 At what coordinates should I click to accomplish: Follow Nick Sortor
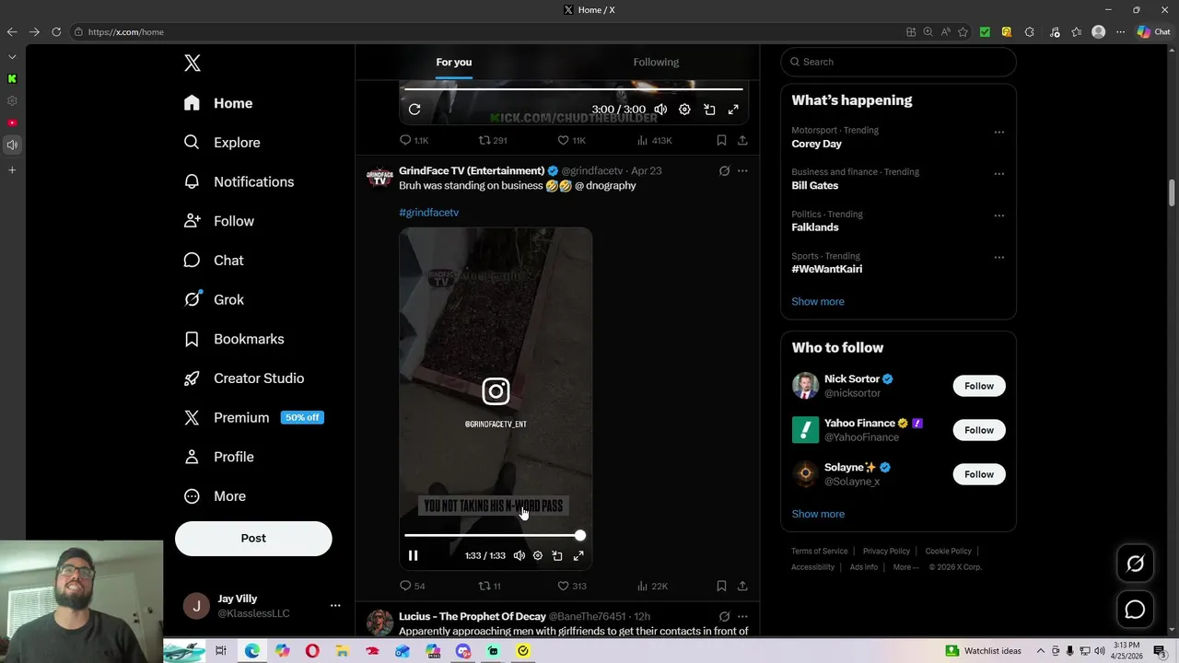(979, 386)
